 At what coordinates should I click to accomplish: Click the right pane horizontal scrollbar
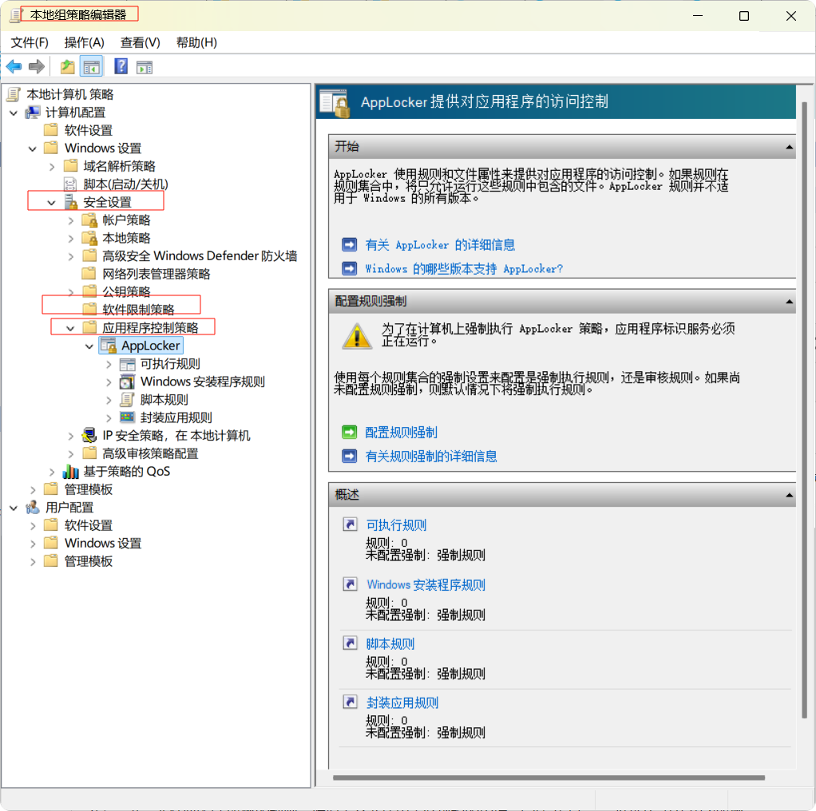click(549, 777)
